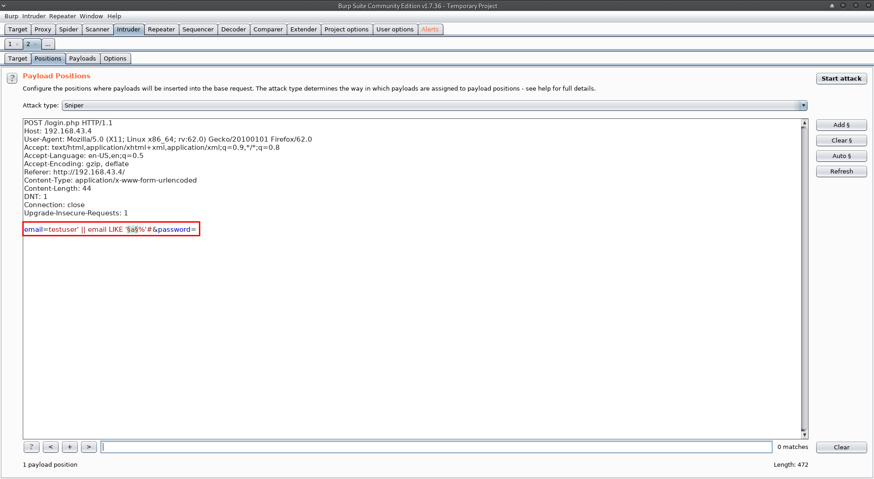Switch to the main Target tab
Viewport: 874px width, 479px height.
18,30
